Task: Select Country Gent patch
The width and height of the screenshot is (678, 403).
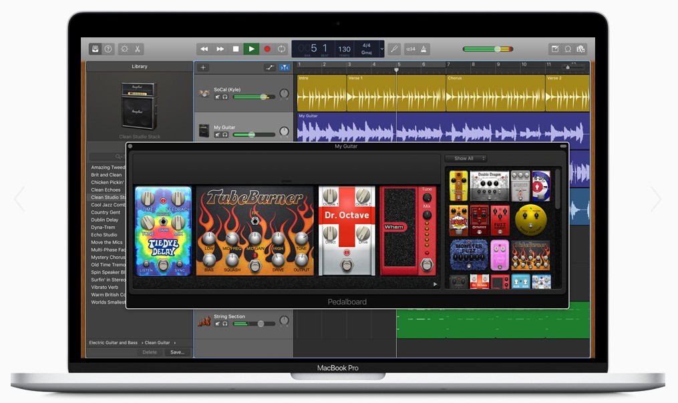Action: [106, 212]
